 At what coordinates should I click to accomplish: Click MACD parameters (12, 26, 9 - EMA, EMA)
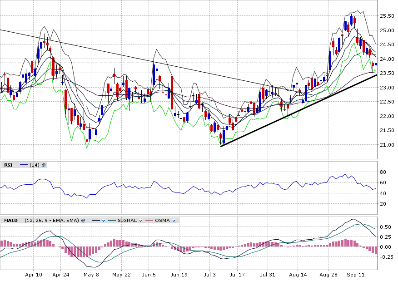tap(52, 221)
